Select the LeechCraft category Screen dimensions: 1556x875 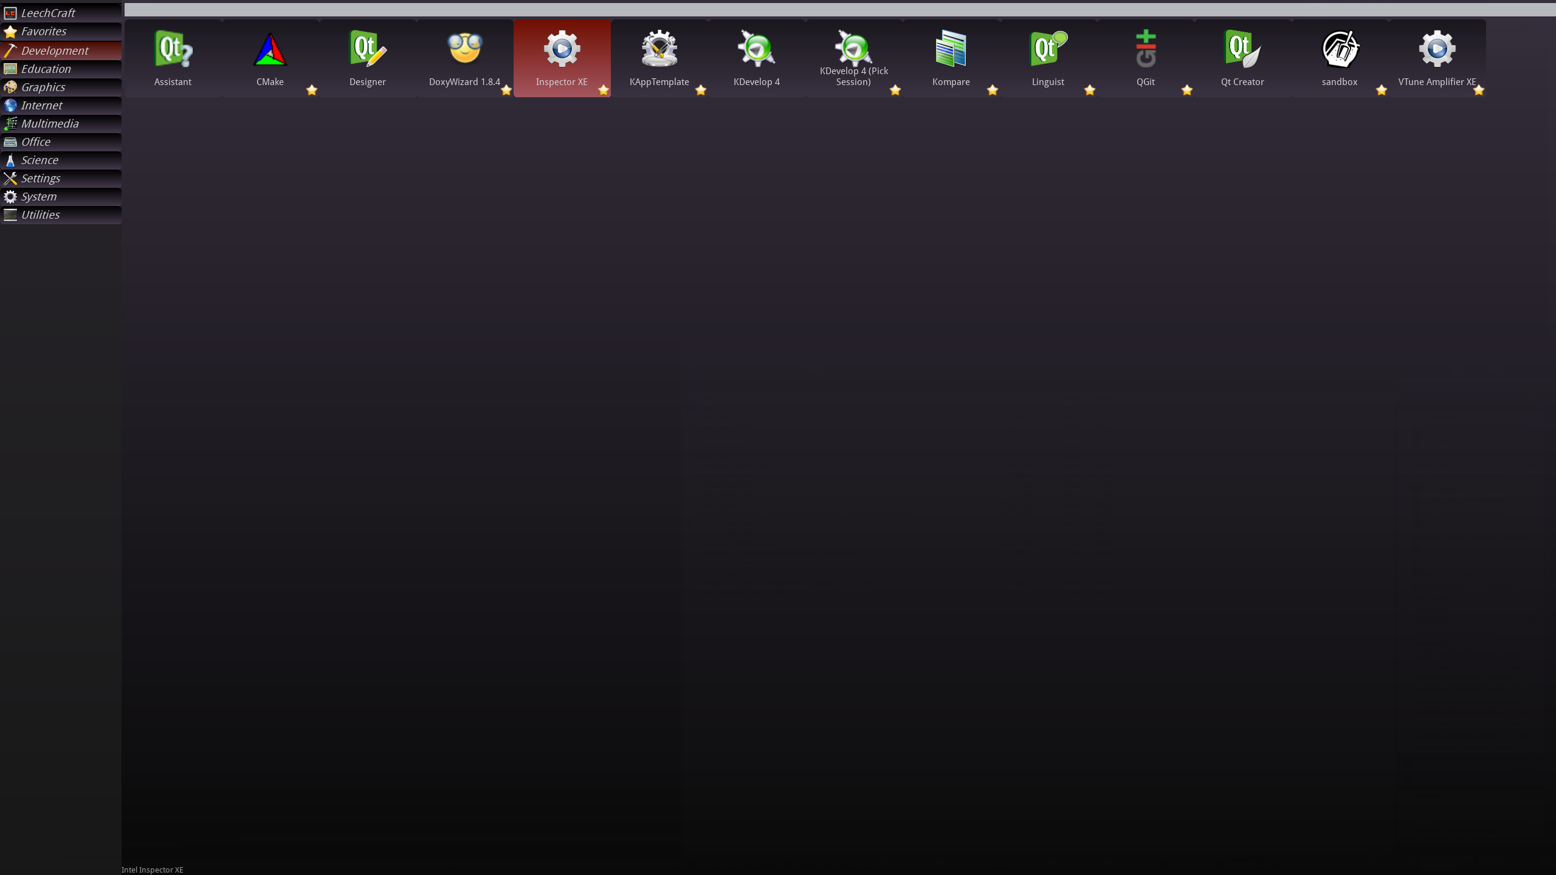click(x=61, y=13)
